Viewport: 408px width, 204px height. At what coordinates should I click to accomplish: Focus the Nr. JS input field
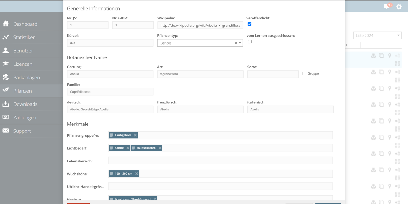click(x=88, y=25)
